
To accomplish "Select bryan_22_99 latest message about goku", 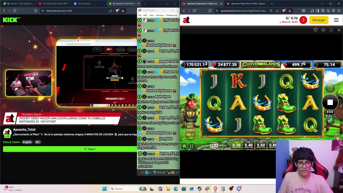I will coord(158,160).
